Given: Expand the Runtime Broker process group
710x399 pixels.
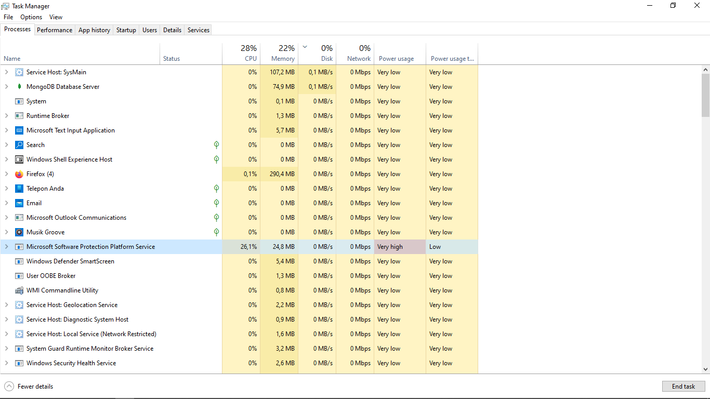Looking at the screenshot, I should coord(7,116).
